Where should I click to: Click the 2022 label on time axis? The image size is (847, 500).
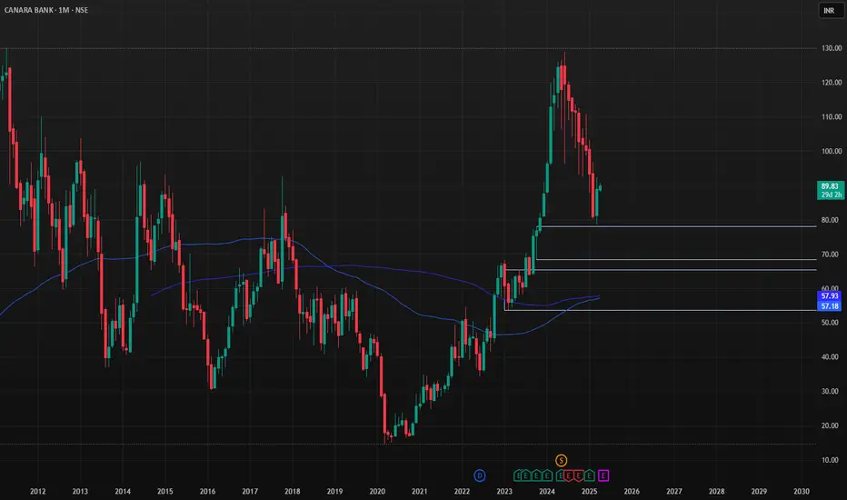click(x=462, y=491)
